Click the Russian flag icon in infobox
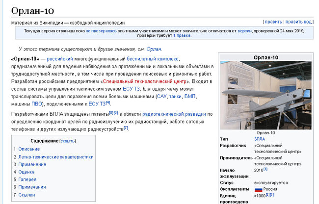The image size is (319, 204). [x=258, y=190]
